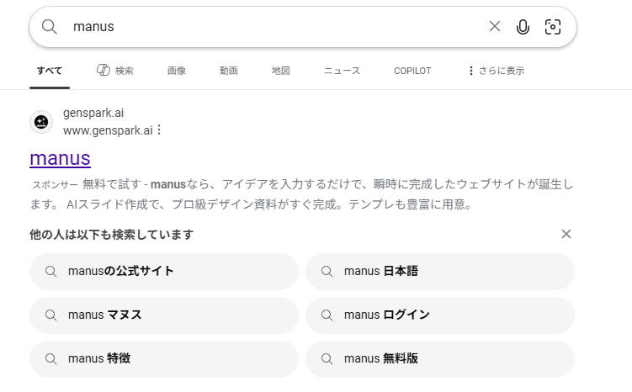This screenshot has height=392, width=632.
Task: Open the 画像 tab
Action: [177, 71]
